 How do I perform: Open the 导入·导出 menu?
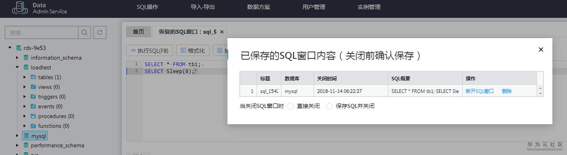(x=203, y=7)
